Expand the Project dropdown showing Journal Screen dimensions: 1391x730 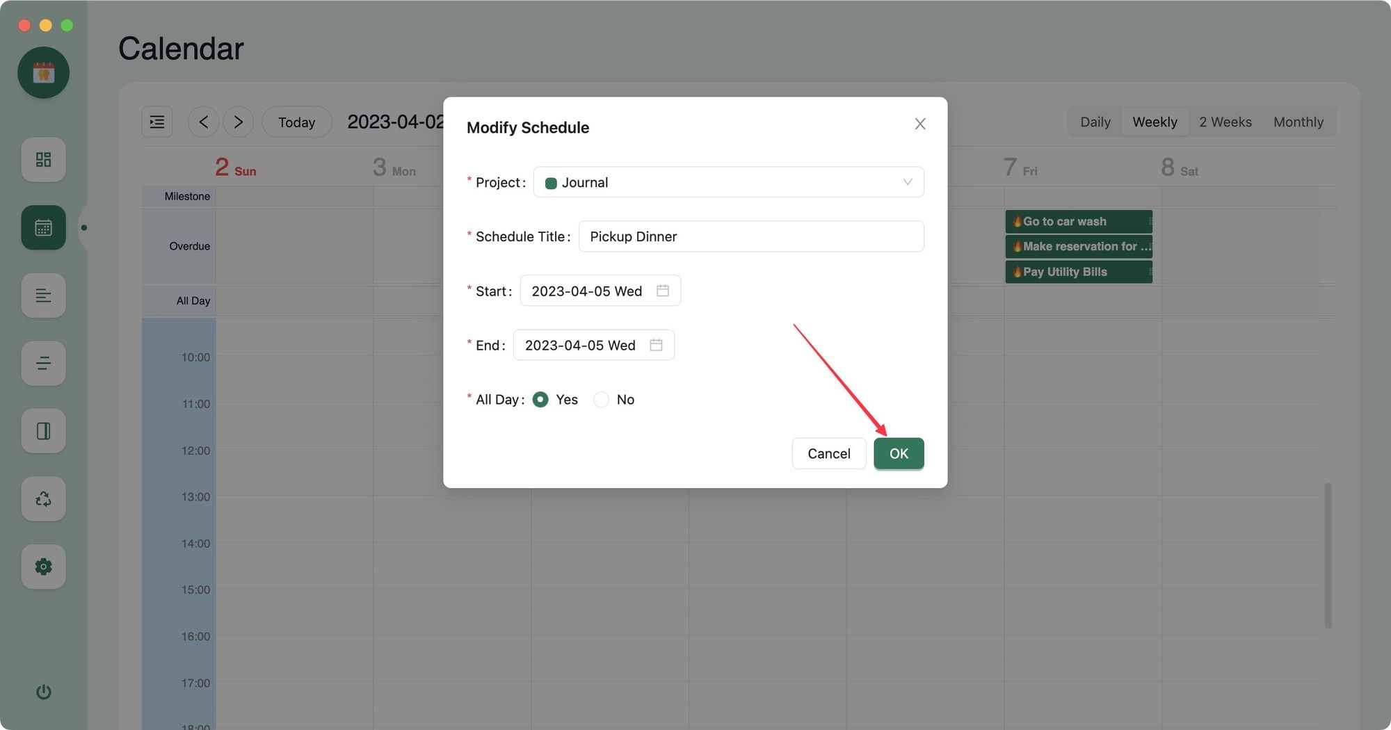pos(728,182)
